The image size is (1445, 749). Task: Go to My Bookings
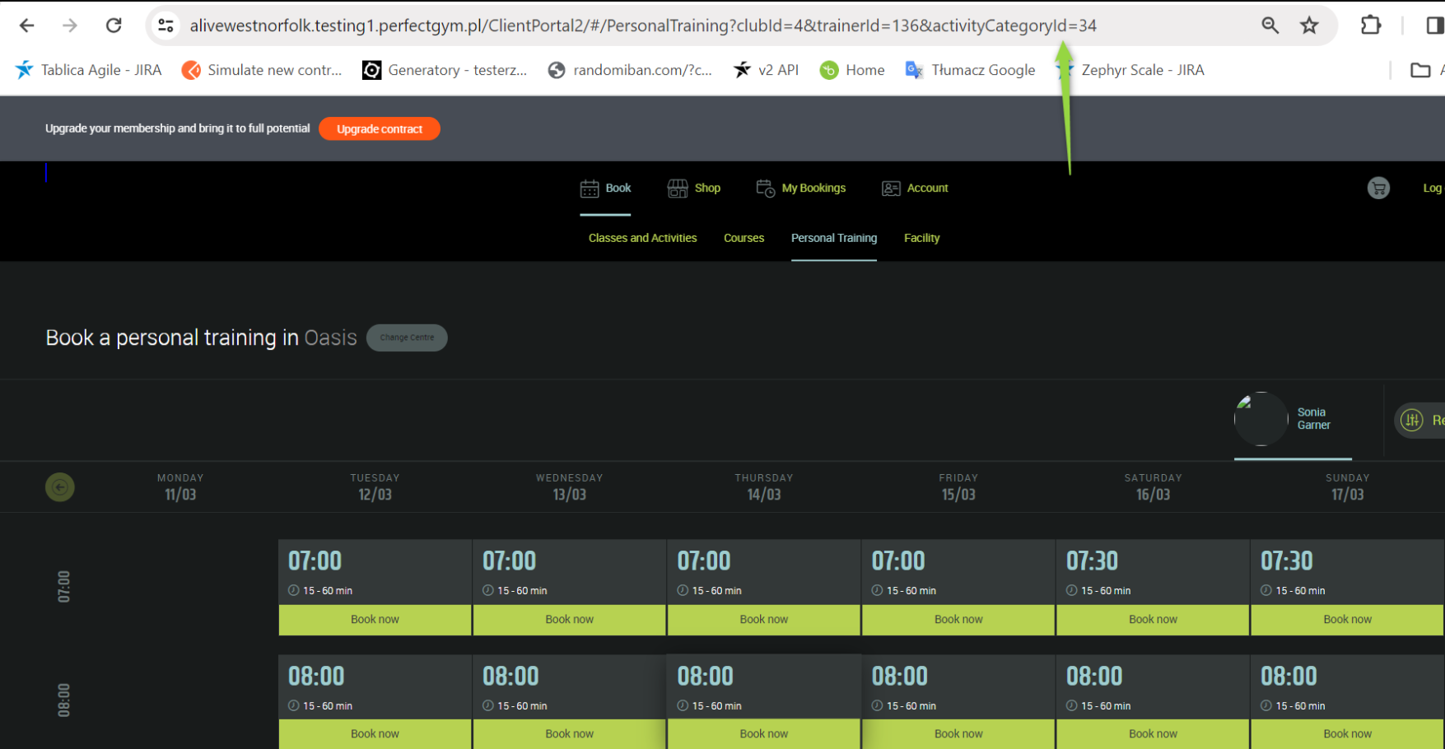tap(801, 188)
